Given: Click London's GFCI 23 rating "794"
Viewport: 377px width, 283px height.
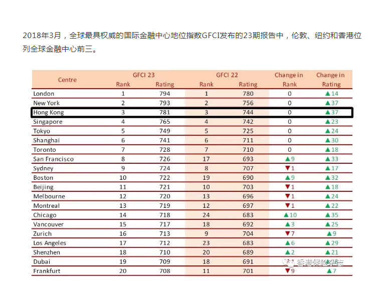Looking at the screenshot, I should 165,94.
